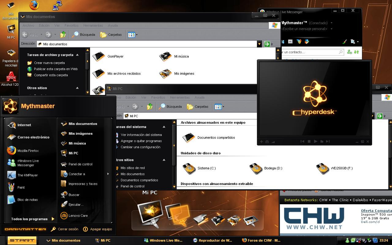This screenshot has width=392, height=245.
Task: Click the Firefox desktop shortcut icon
Action: point(34,5)
